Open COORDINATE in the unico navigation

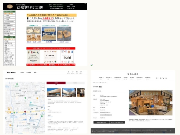point(117,78)
